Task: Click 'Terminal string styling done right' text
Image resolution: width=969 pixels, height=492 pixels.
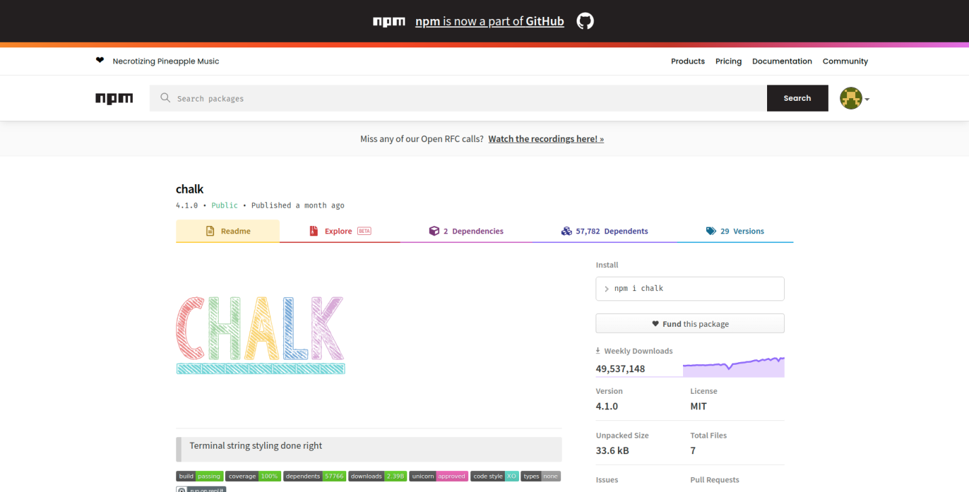Action: [255, 446]
